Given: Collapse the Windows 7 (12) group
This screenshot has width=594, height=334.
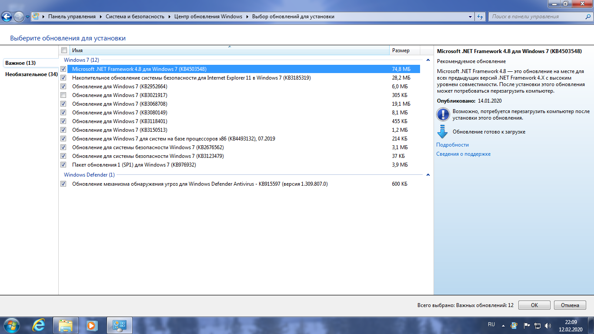Looking at the screenshot, I should pyautogui.click(x=428, y=60).
